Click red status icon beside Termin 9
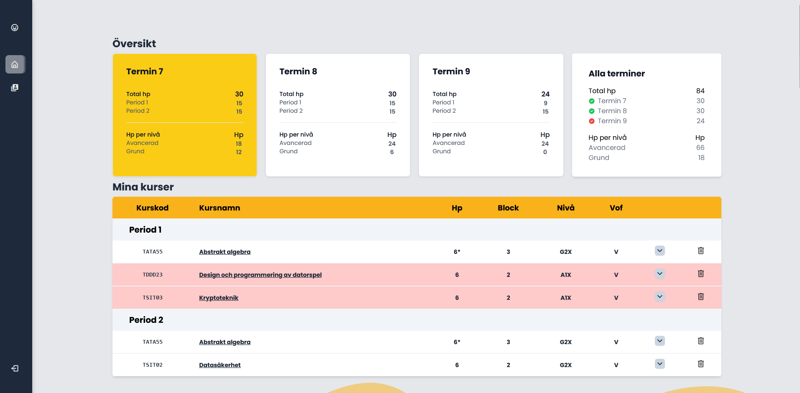Image resolution: width=800 pixels, height=393 pixels. pos(592,121)
